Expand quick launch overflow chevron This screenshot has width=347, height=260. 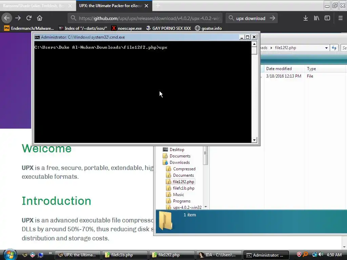tap(50, 253)
